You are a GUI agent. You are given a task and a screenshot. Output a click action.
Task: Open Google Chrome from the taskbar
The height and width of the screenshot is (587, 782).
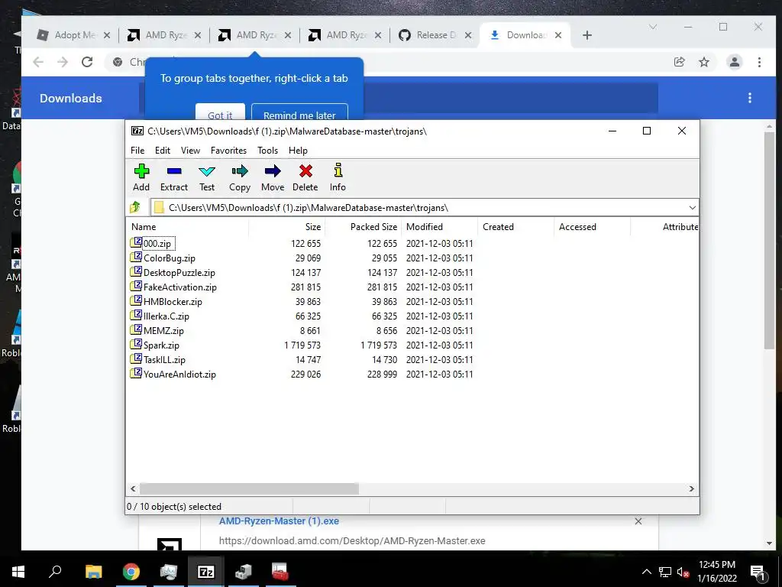point(131,572)
